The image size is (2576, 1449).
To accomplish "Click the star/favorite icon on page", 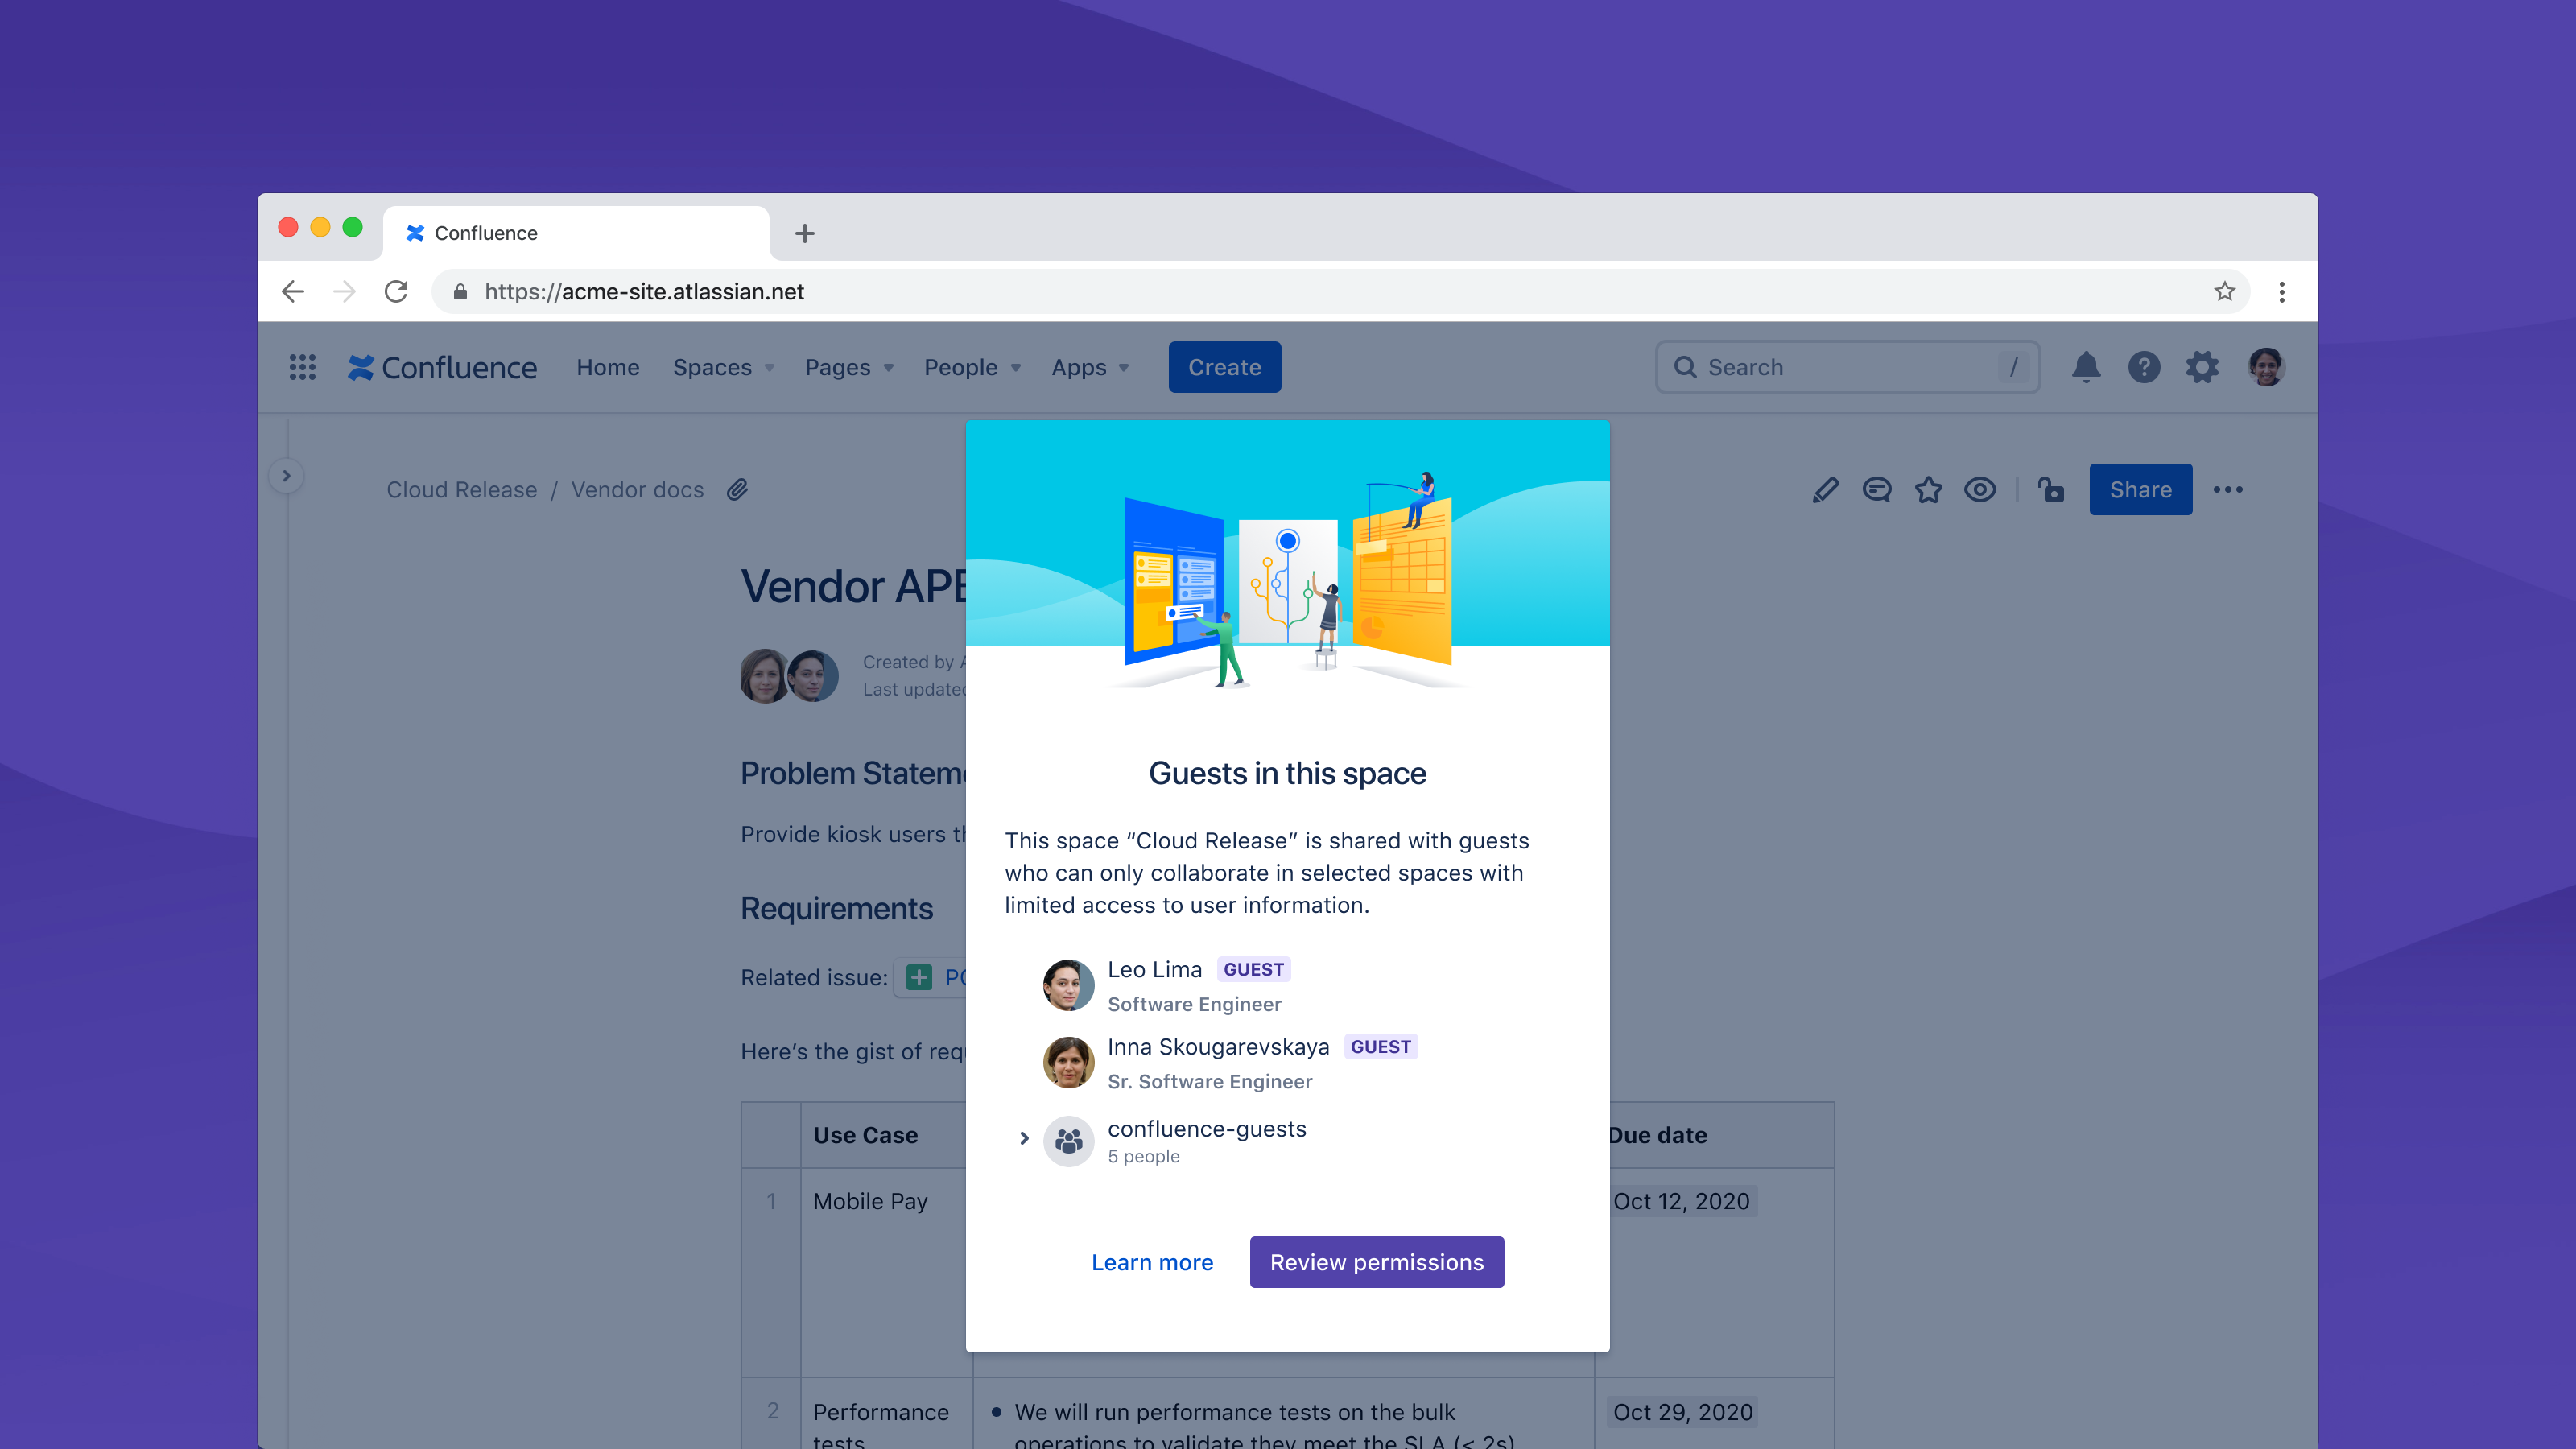I will click(x=1929, y=490).
